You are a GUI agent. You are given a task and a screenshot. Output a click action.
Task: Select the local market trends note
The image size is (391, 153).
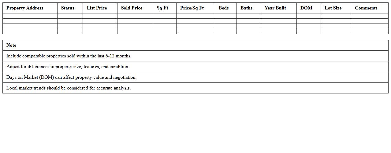coord(69,88)
